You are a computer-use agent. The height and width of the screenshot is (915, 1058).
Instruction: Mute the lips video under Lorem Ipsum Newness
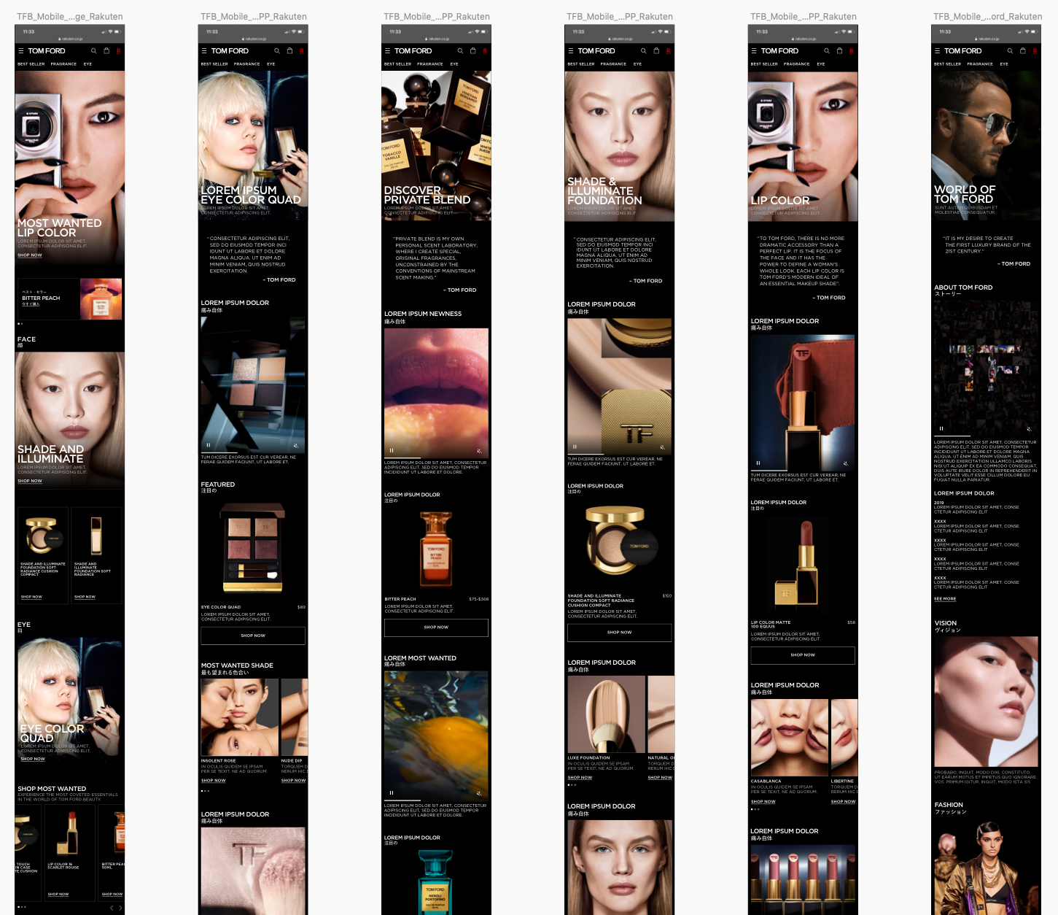click(479, 450)
